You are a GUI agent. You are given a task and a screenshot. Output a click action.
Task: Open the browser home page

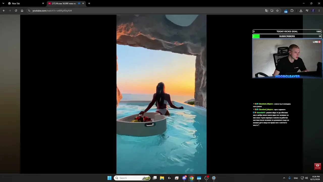click(x=22, y=11)
